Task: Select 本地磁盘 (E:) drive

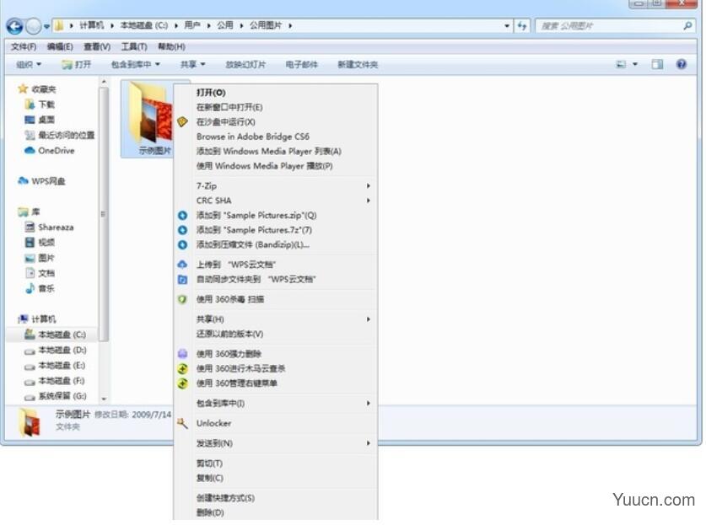Action: coord(55,365)
